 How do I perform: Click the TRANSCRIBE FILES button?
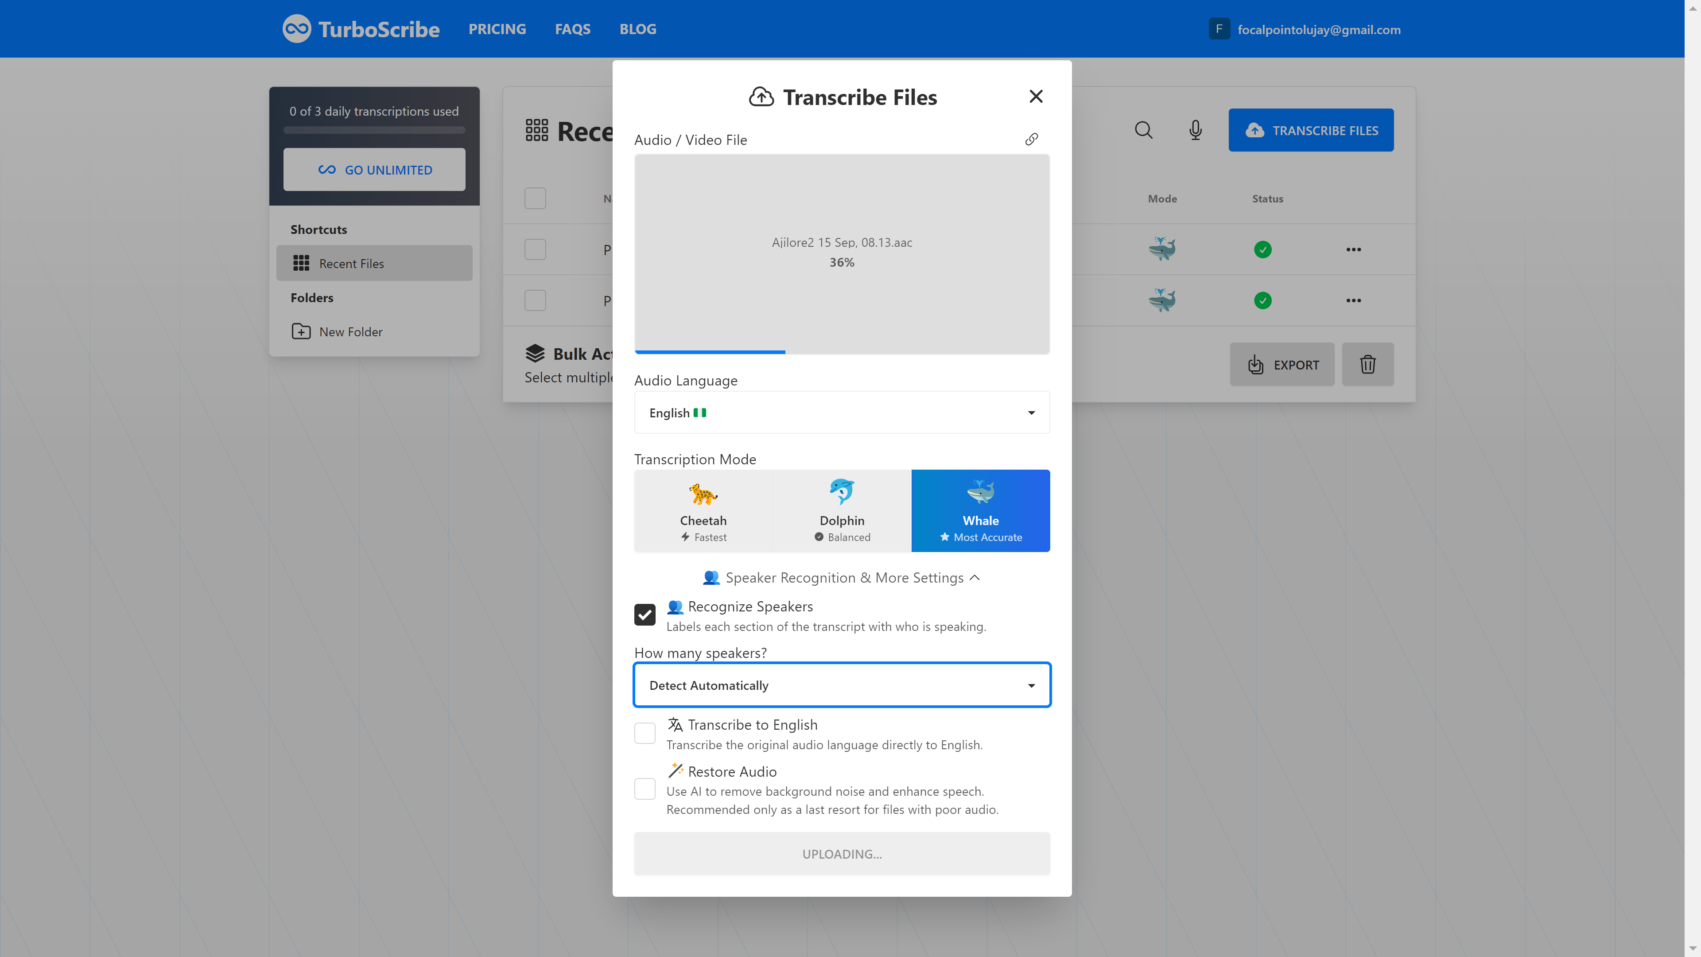point(1311,130)
